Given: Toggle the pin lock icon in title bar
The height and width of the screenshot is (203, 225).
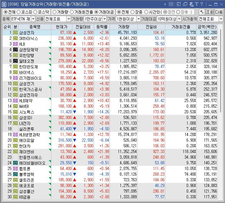Looking at the screenshot, I should pyautogui.click(x=191, y=4).
